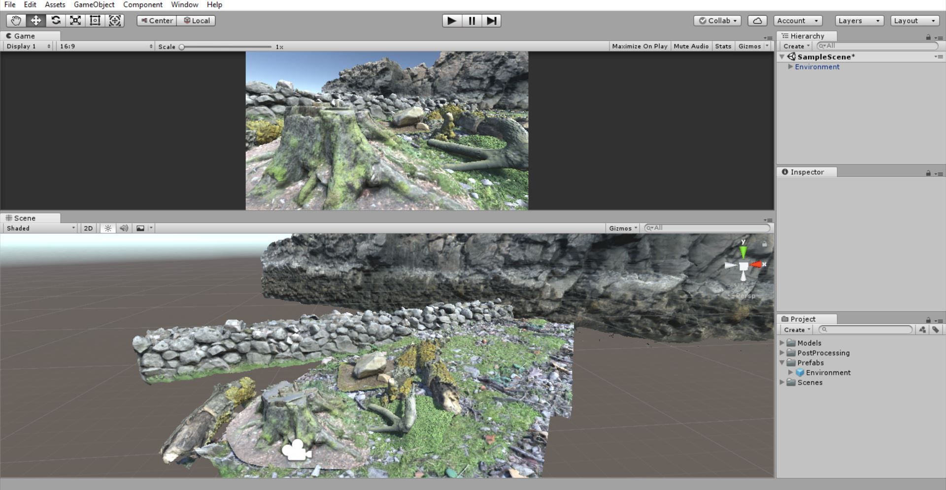
Task: Toggle scene audio speaker icon
Action: 124,228
